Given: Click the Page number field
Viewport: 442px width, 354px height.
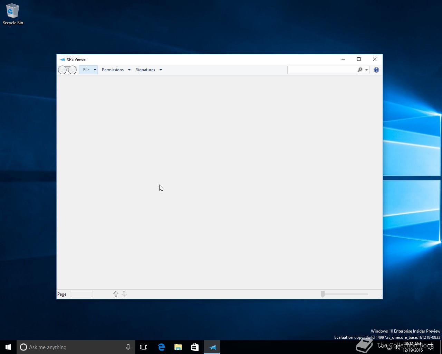Looking at the screenshot, I should click(81, 294).
